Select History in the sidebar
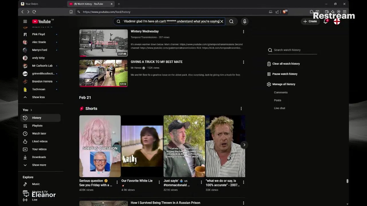 [x=40, y=118]
